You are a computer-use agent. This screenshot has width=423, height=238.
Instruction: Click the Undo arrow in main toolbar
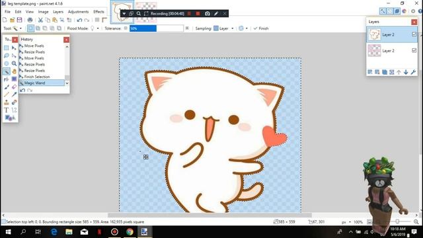[x=79, y=20]
